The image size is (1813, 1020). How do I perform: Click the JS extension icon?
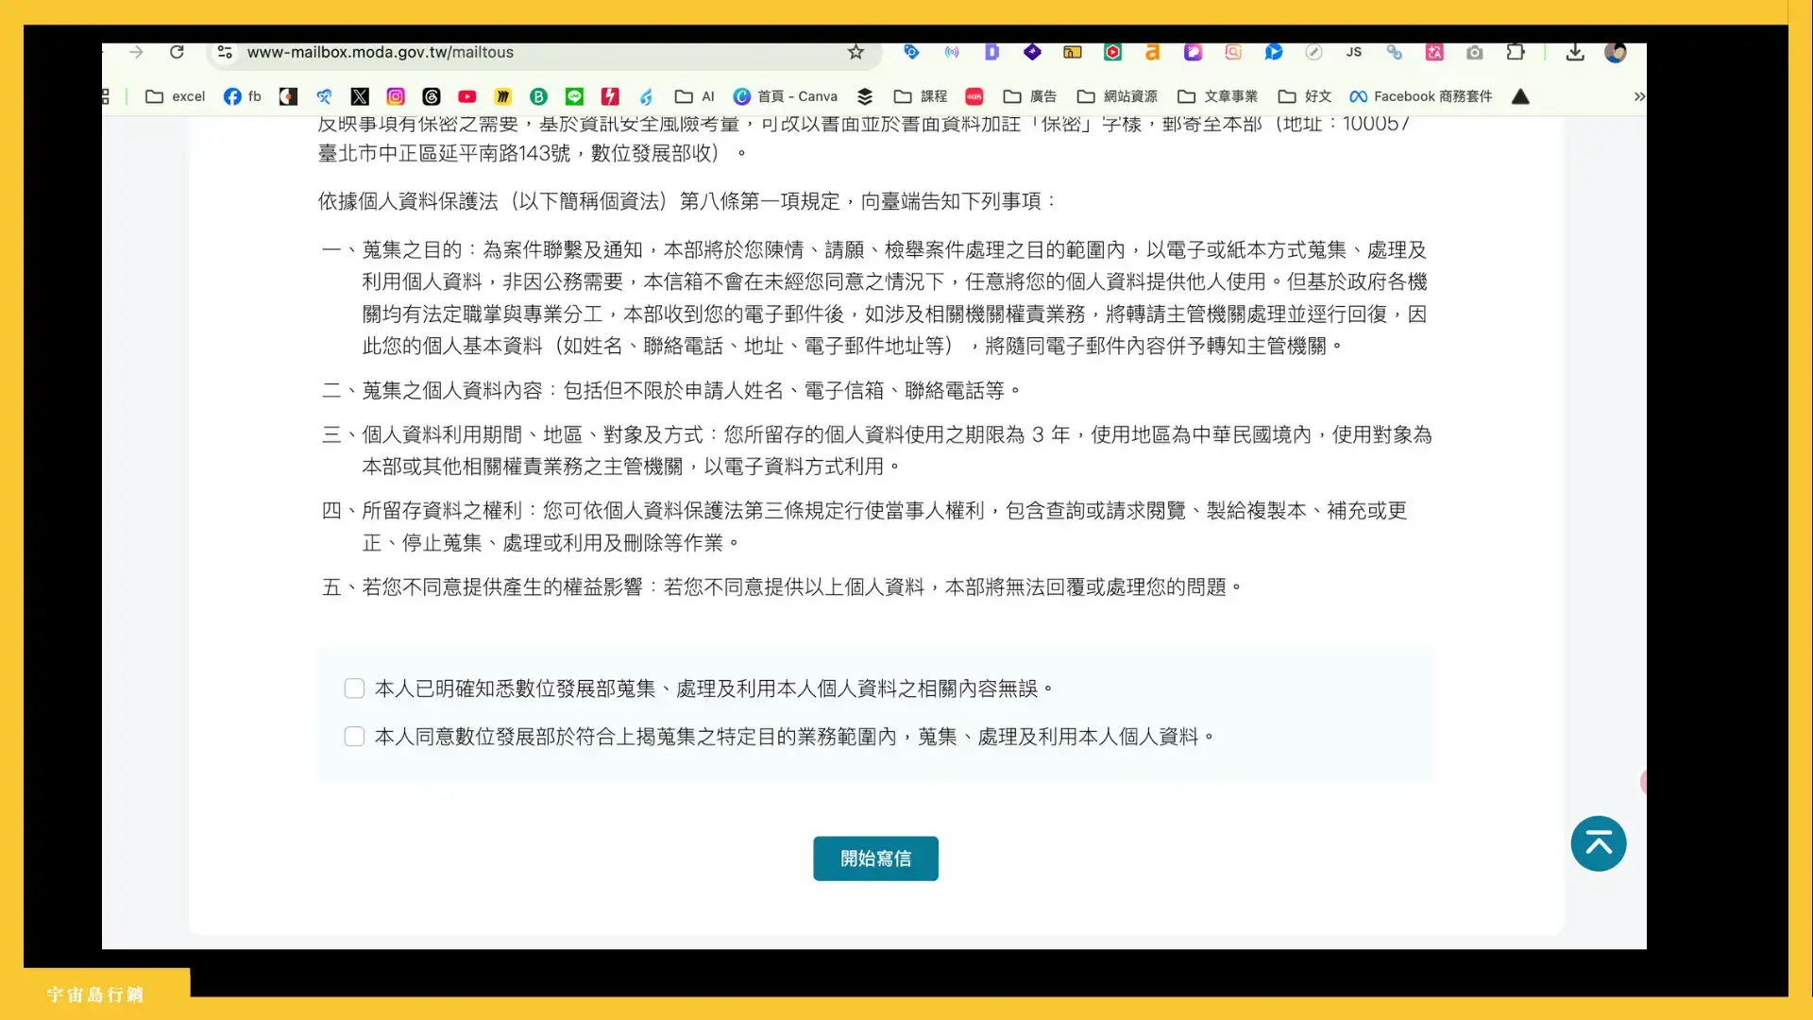pos(1354,53)
